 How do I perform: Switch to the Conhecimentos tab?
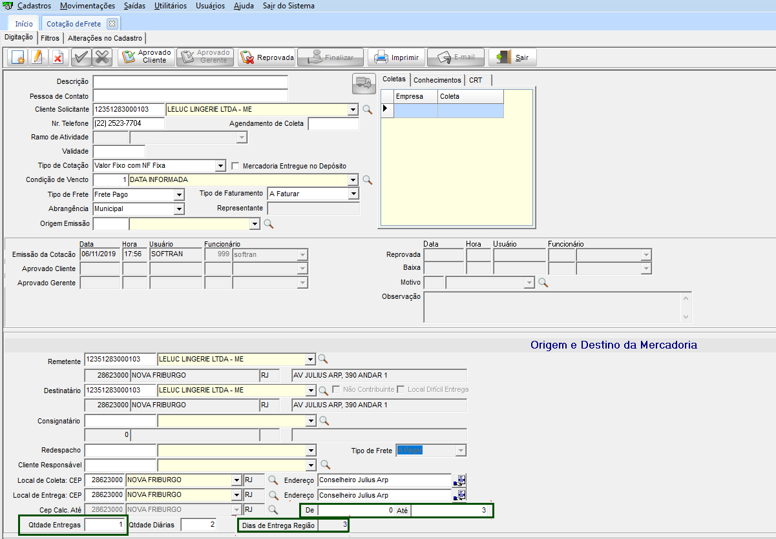(437, 80)
